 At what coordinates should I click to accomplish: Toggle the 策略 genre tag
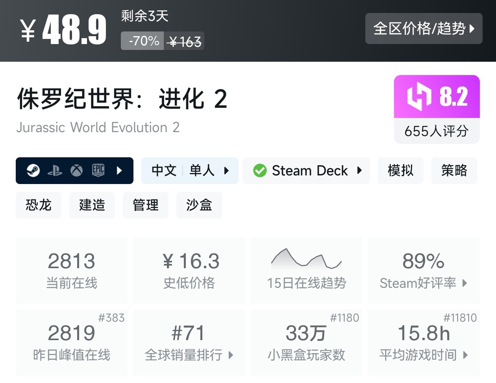(454, 171)
